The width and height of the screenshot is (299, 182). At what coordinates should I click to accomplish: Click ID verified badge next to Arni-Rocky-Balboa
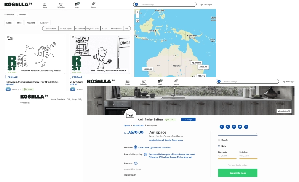tap(170, 120)
